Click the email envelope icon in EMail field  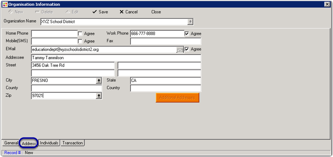tap(180, 50)
